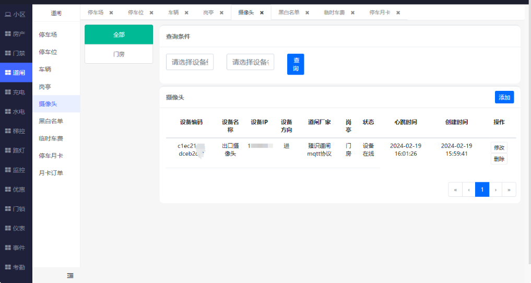Click the 添加 button to add camera

point(504,97)
